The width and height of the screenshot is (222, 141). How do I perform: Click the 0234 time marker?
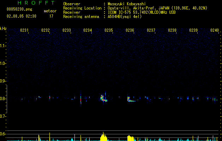tap(88, 30)
